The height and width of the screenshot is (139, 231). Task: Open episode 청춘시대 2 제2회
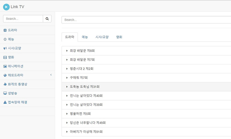(x=82, y=69)
